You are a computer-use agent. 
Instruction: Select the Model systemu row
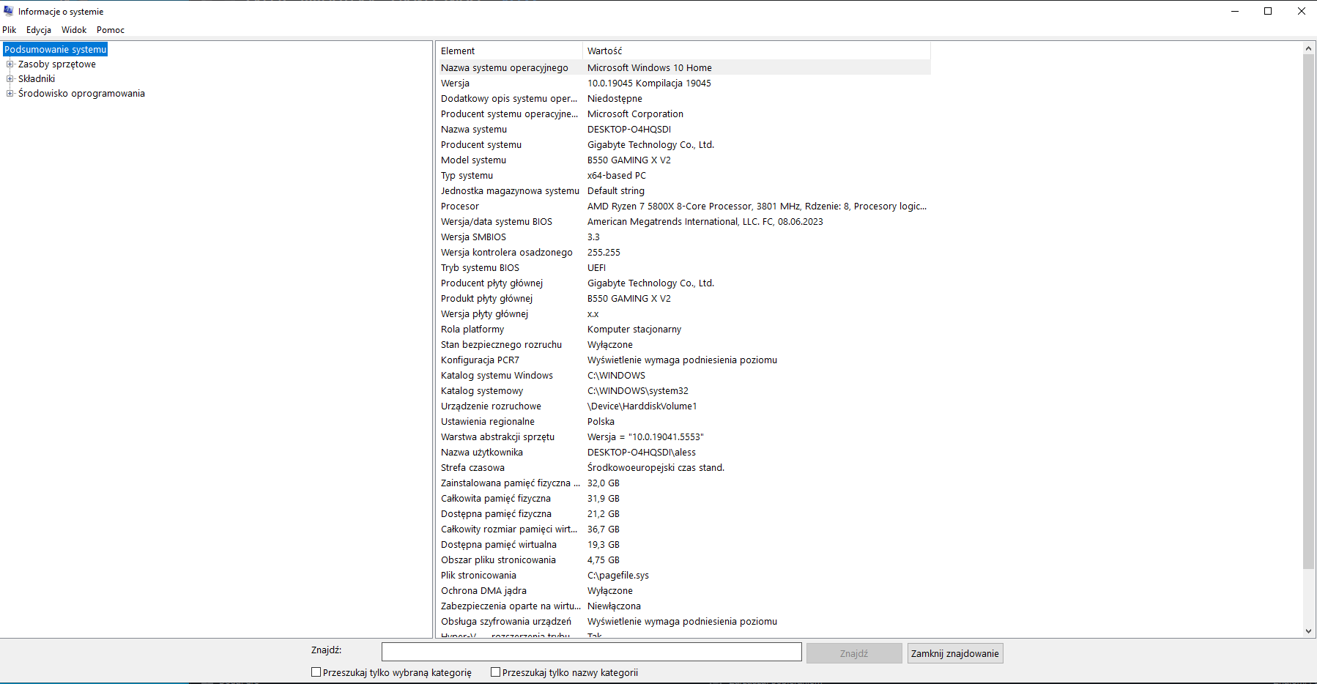click(x=683, y=160)
